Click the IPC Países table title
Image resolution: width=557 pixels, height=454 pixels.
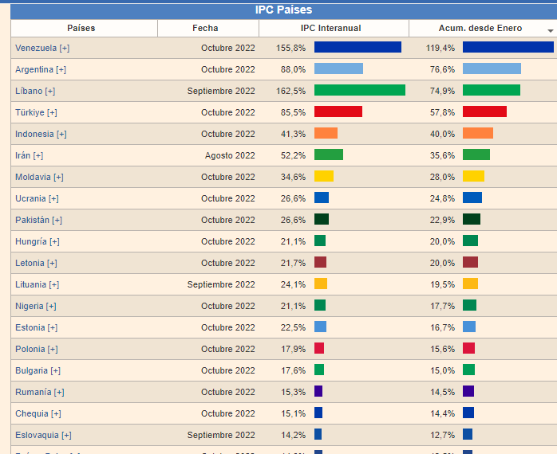283,10
